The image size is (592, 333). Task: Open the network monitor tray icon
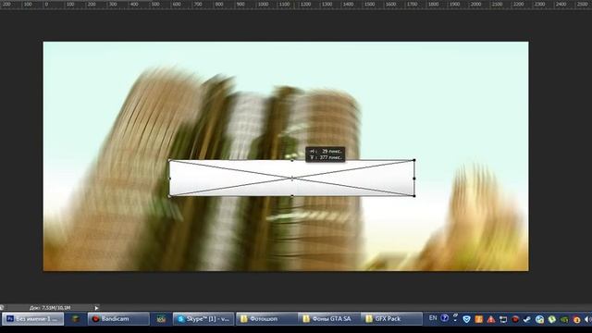(503, 320)
